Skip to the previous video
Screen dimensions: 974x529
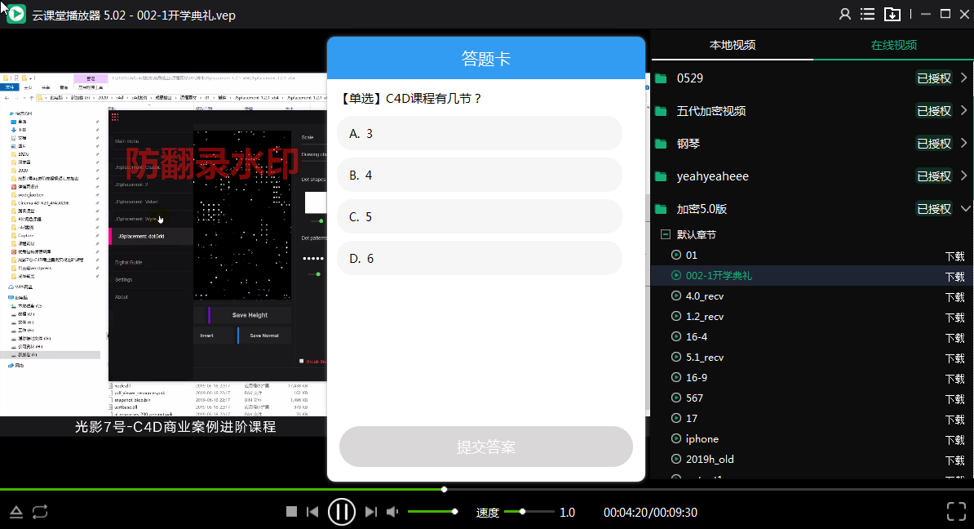coord(312,512)
